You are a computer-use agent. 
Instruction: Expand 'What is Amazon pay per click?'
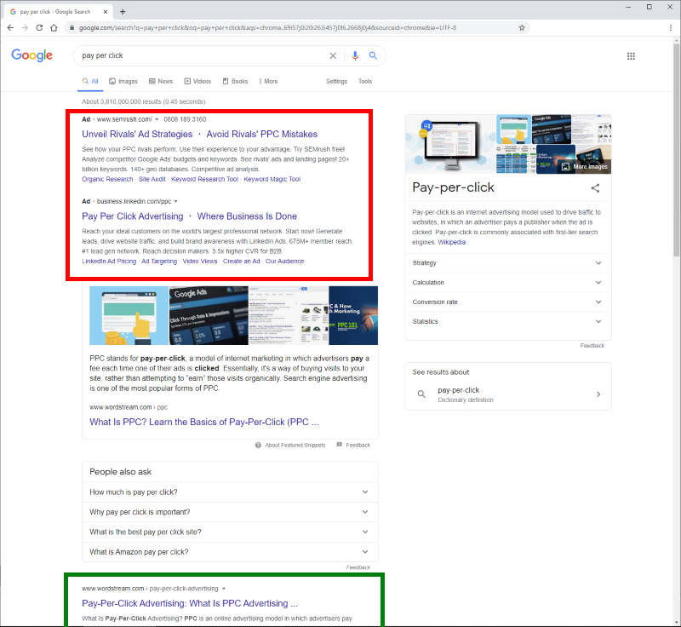[x=230, y=552]
